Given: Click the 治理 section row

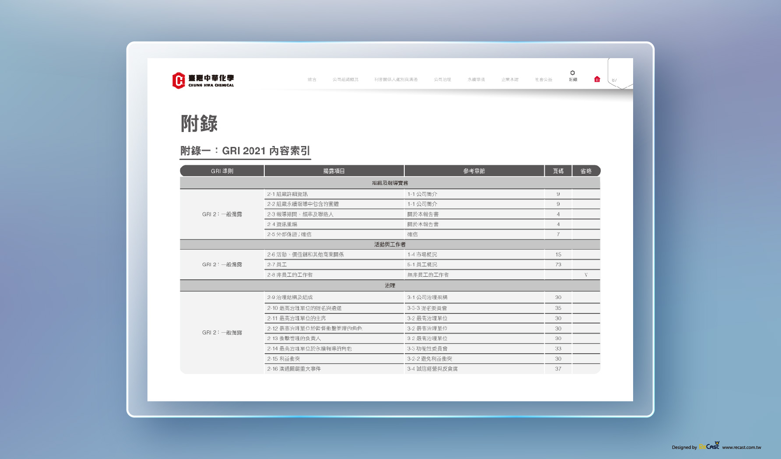Looking at the screenshot, I should (390, 285).
